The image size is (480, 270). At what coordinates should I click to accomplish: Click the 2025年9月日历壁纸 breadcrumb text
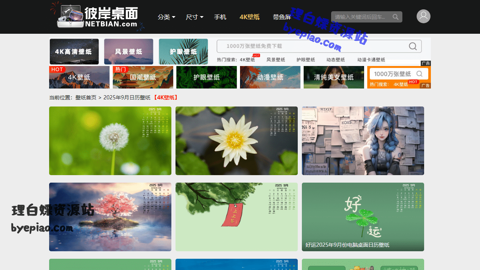(127, 97)
